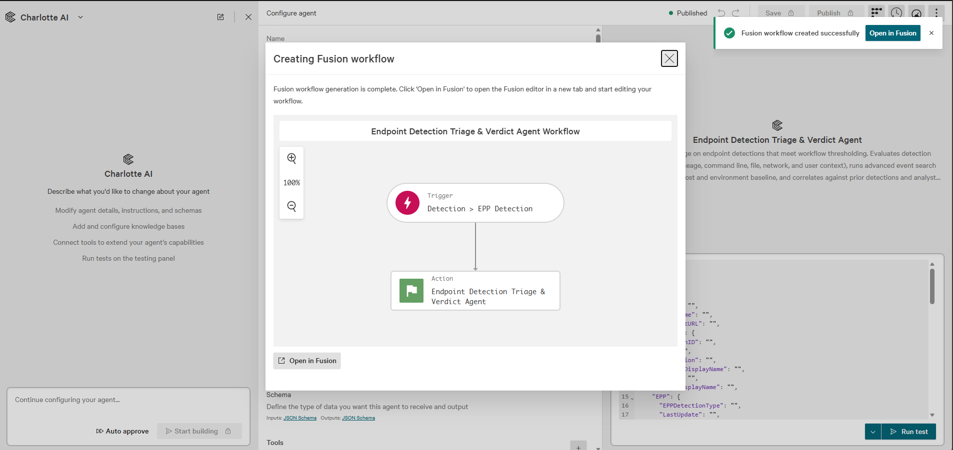Zoom in on the workflow preview
This screenshot has width=953, height=450.
291,158
